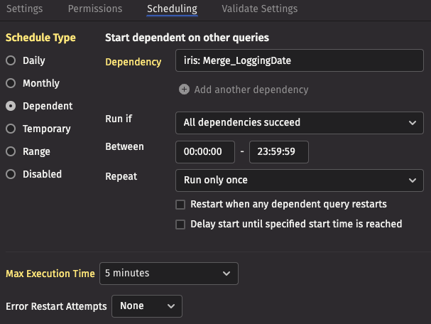Click Add another dependency link
This screenshot has width=431, height=324.
click(251, 90)
